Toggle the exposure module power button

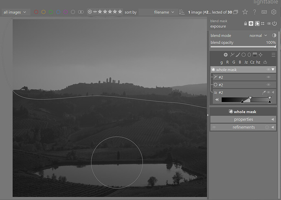[x=274, y=24]
